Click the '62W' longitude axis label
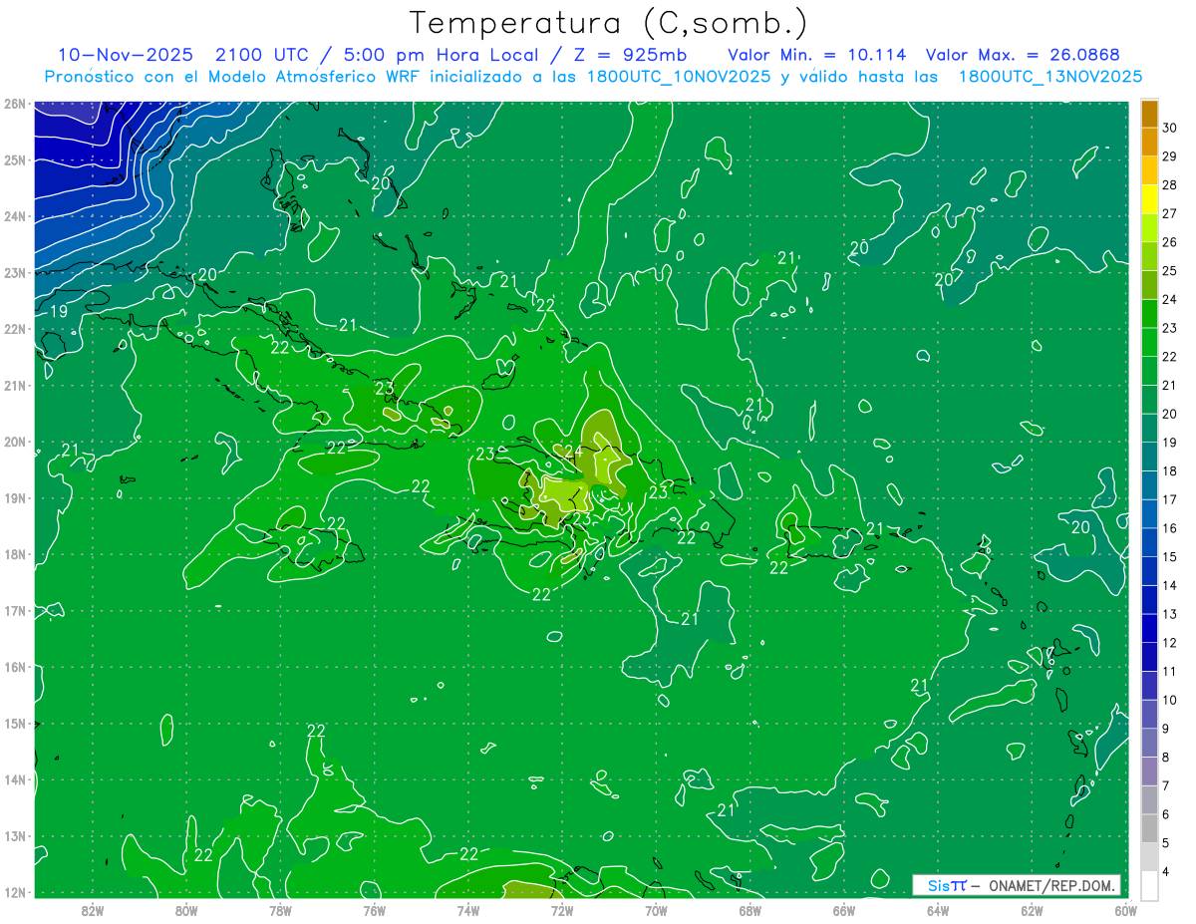Viewport: 1196px width, 924px height. point(1032,910)
